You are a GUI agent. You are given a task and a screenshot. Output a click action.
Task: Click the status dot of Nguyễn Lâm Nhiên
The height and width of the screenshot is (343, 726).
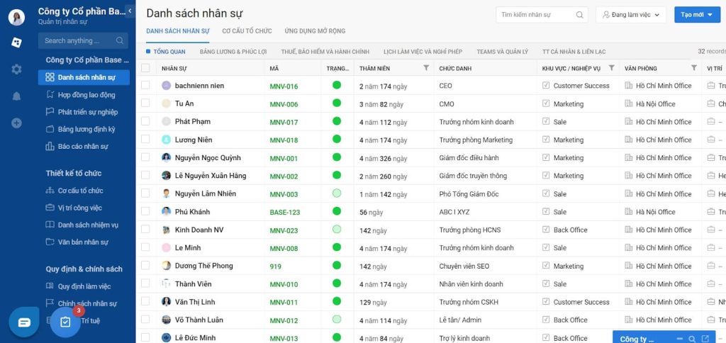click(337, 193)
